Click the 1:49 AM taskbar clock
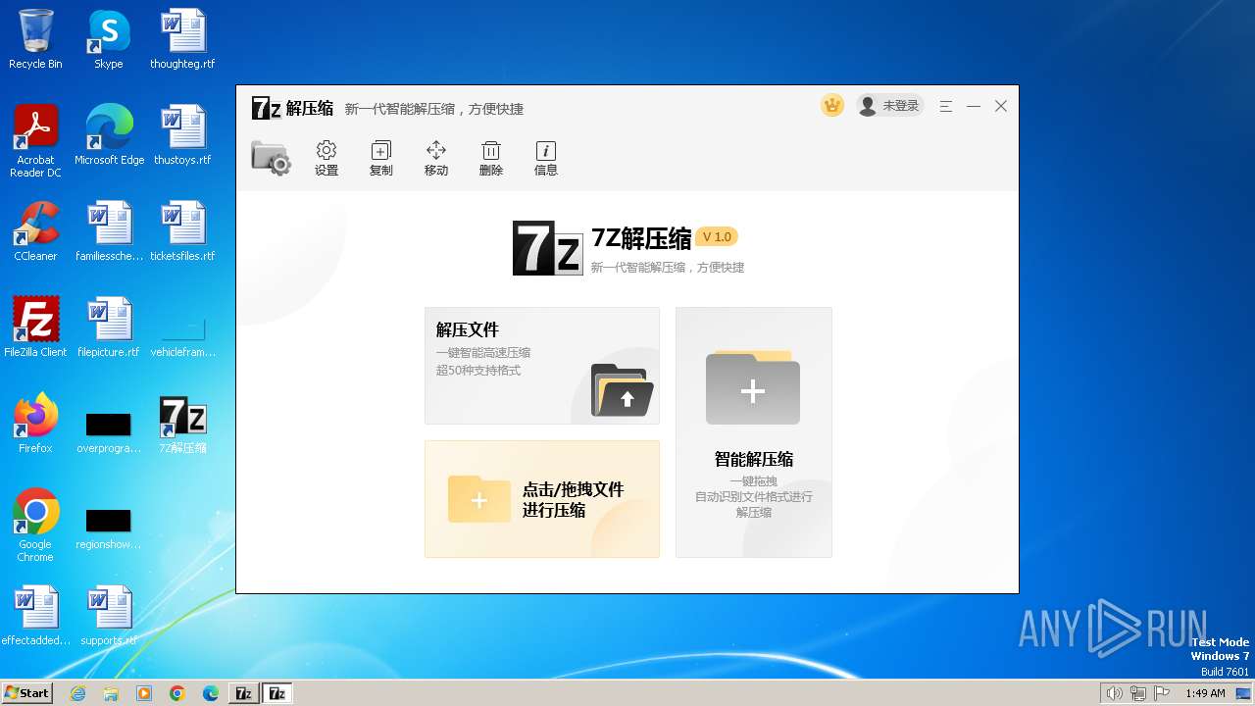Screen dimensions: 1255x706 click(x=1205, y=693)
